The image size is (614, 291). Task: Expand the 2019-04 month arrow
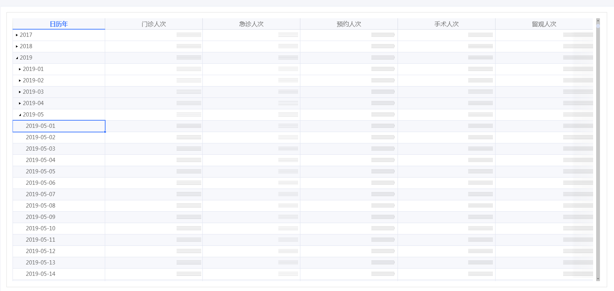(20, 103)
